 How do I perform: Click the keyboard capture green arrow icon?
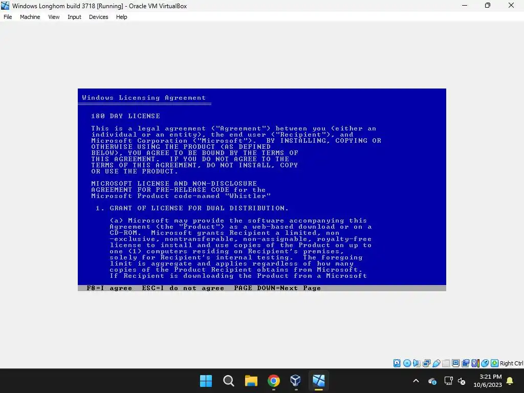(x=495, y=363)
